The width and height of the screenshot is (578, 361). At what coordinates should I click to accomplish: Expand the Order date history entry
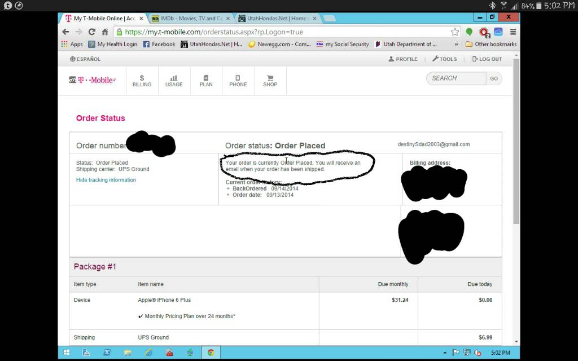(228, 195)
